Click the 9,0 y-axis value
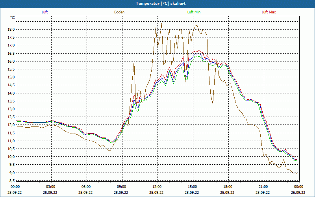This screenshot has height=197, width=315. coord(12,173)
